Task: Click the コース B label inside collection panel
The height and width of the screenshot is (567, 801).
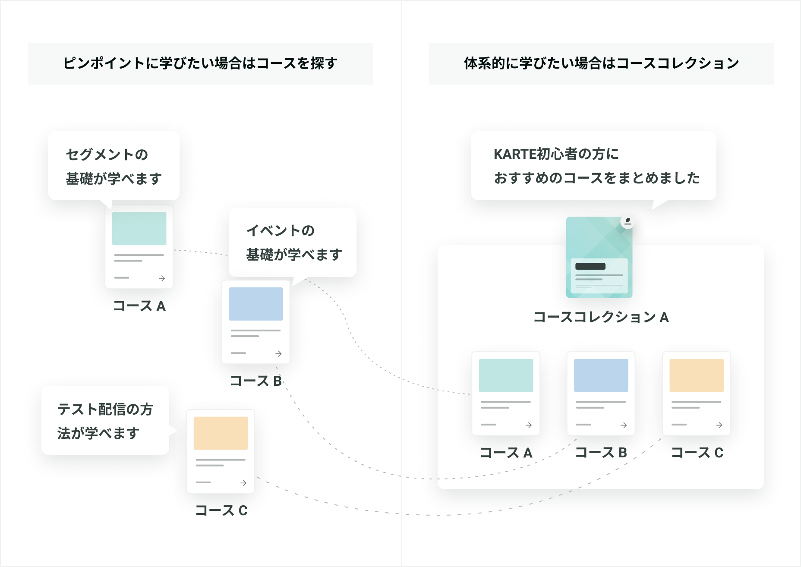Action: click(x=601, y=453)
